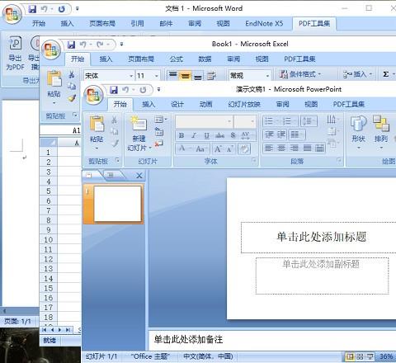Decrease list level indent in PowerPoint
Image resolution: width=396 pixels, height=363 pixels.
pos(269,134)
